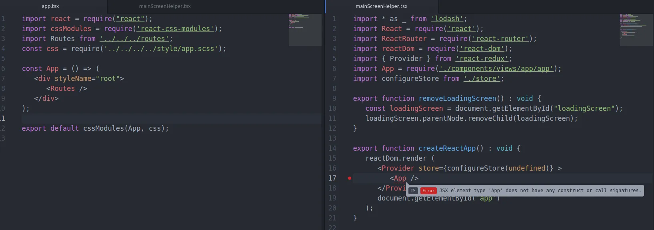Follow the '../../../routes' import path
The image size is (654, 230).
pos(134,39)
